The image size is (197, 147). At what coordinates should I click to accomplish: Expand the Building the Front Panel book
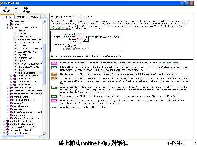click(4, 121)
